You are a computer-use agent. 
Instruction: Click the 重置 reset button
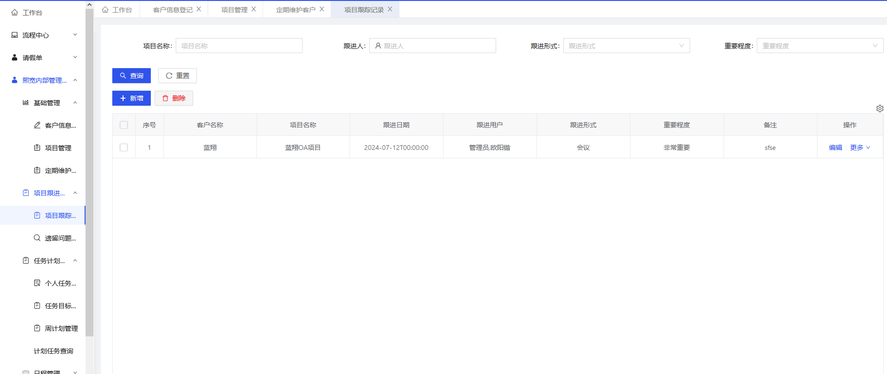(178, 76)
